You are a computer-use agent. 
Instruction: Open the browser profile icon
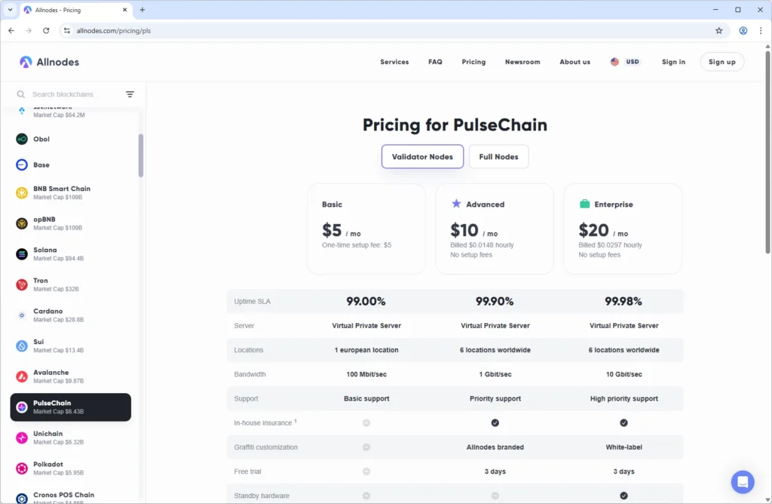[x=743, y=30]
